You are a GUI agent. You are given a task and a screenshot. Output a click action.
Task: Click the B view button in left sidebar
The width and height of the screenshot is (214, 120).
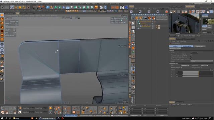pyautogui.click(x=2, y=31)
